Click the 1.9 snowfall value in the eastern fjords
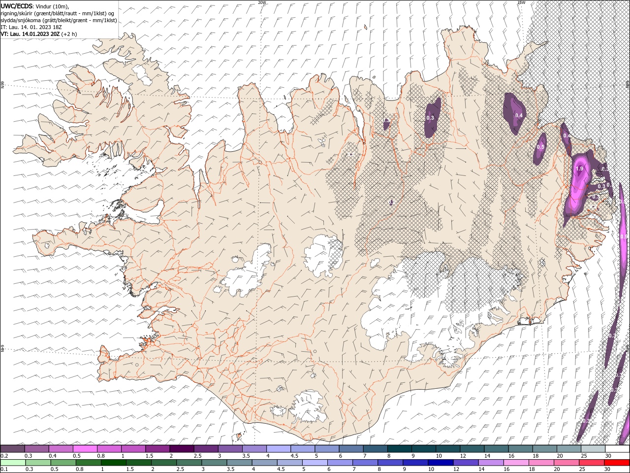Viewport: 630px width, 473px height. coord(579,169)
